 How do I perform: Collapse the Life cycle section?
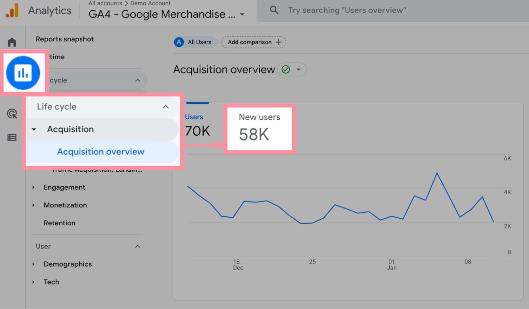pyautogui.click(x=165, y=107)
